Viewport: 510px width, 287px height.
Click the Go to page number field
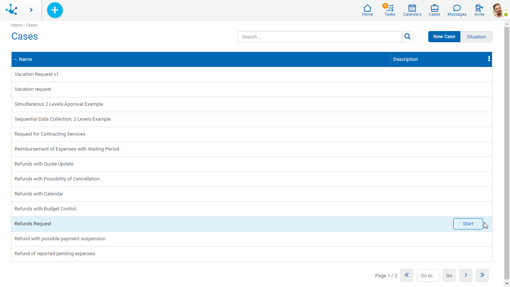coord(427,275)
